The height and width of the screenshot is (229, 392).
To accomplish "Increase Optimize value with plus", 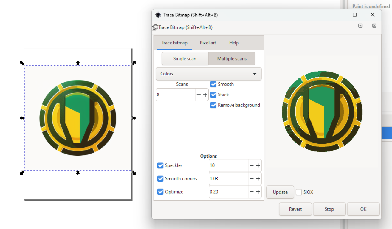I will click(x=258, y=192).
